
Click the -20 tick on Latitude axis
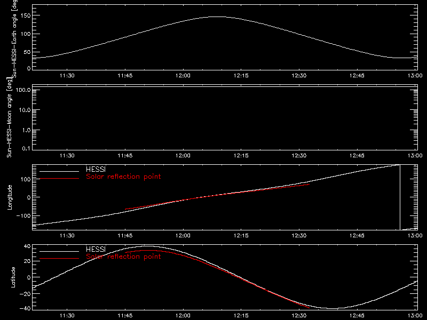tap(25, 294)
